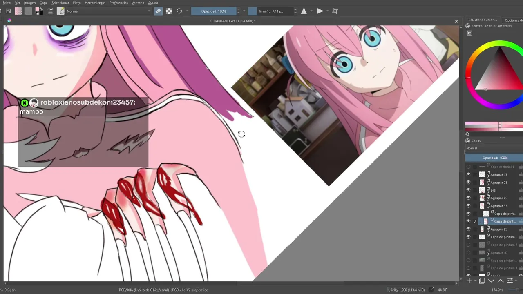Toggle the eraser mode
Image resolution: width=523 pixels, height=294 pixels.
pos(159,11)
